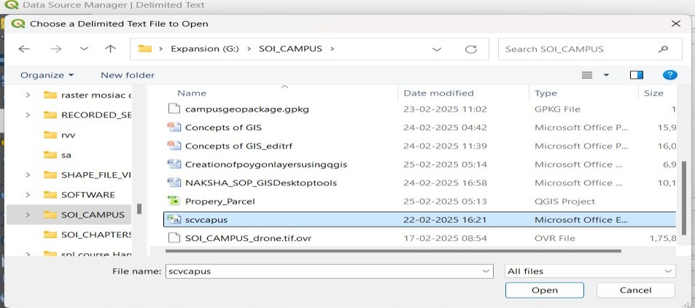Select Creationofpoygonlayersusingqgis document
This screenshot has width=695, height=308.
(x=266, y=165)
